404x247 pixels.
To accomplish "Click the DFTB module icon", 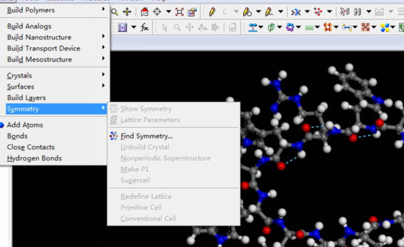I will (366, 27).
